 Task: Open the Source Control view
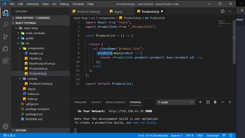5,37
